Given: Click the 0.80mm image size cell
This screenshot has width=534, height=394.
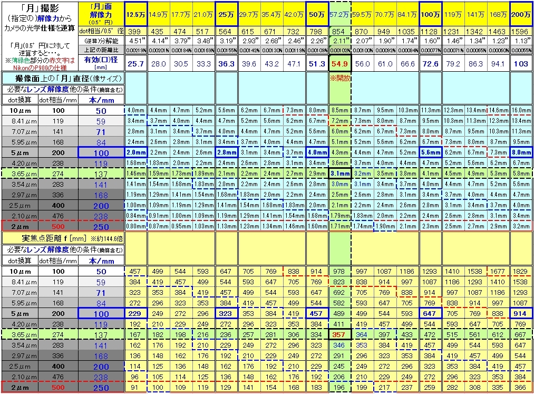Looking at the screenshot, I should (x=136, y=226).
